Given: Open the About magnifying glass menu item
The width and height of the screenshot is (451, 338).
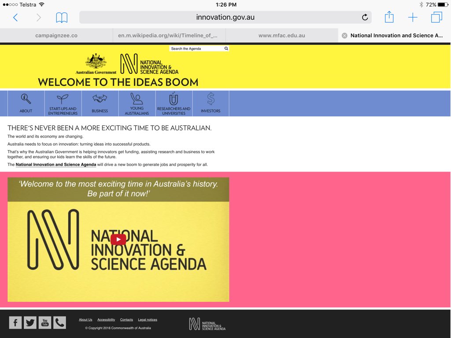Looking at the screenshot, I should pos(26,103).
